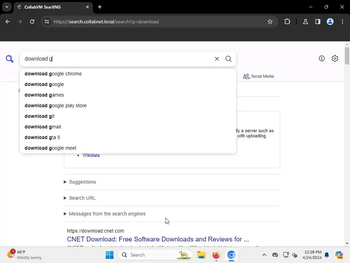350x263 pixels.
Task: Open the clock showing 12:28 PM
Action: click(x=312, y=255)
